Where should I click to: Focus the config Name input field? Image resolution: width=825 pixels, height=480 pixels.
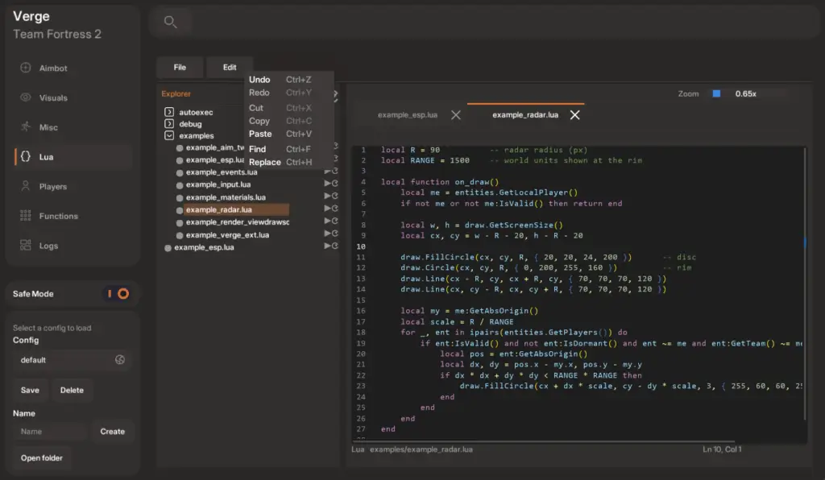coord(51,432)
